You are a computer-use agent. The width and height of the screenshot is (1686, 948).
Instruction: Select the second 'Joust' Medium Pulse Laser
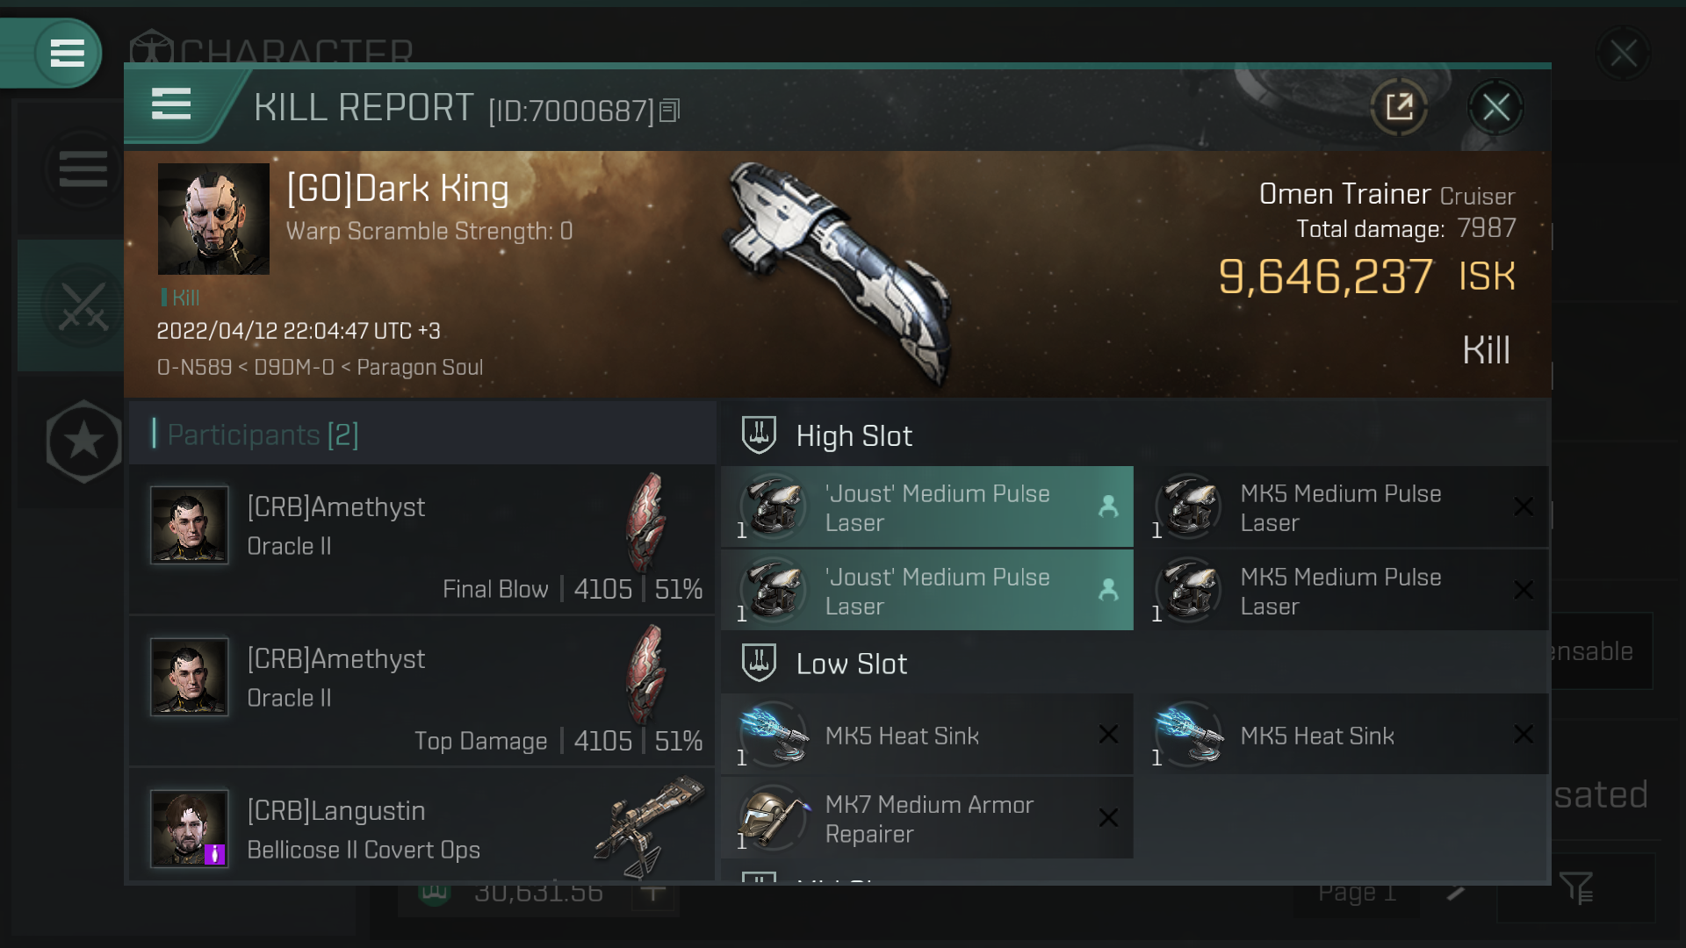tap(927, 591)
